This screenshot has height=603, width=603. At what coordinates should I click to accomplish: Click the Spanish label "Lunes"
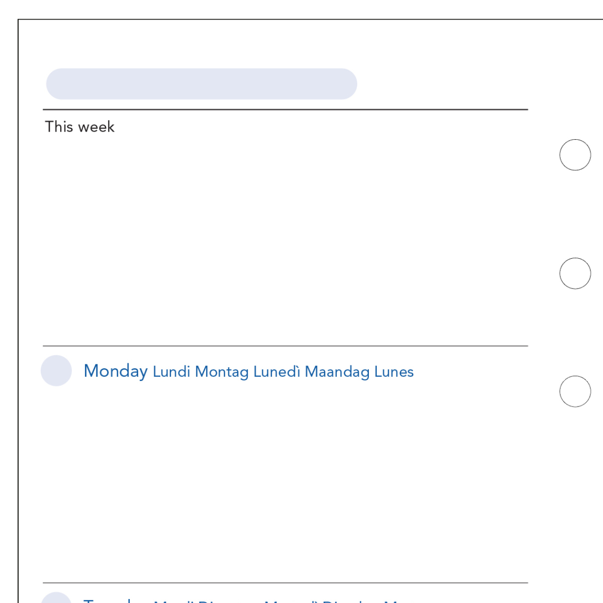point(394,372)
